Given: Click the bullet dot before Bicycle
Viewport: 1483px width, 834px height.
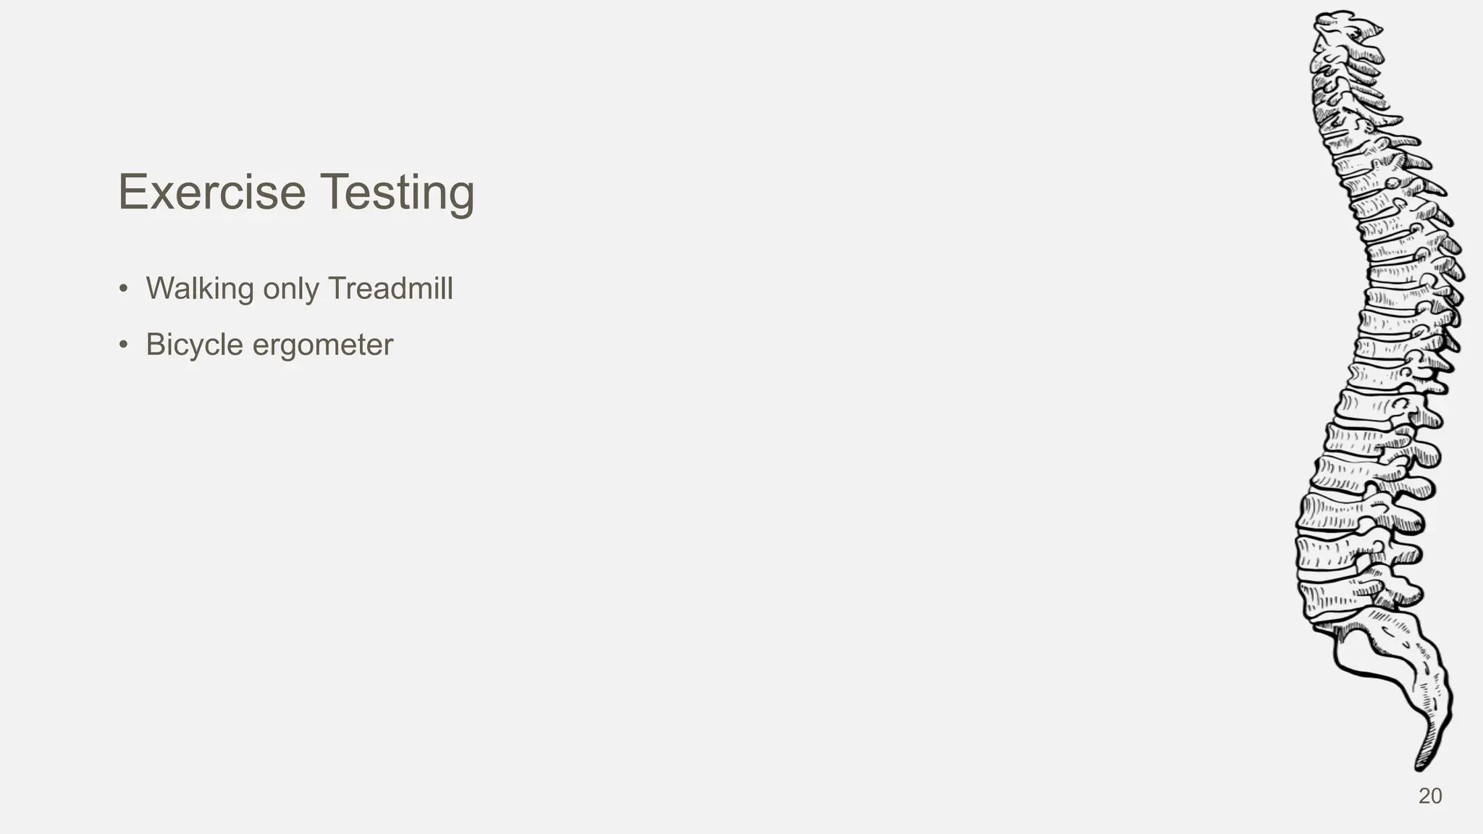Looking at the screenshot, I should [123, 345].
